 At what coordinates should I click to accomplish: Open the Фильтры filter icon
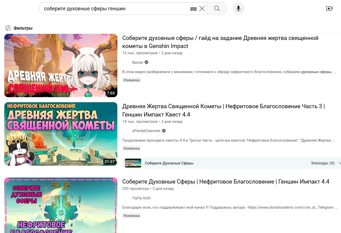8,28
